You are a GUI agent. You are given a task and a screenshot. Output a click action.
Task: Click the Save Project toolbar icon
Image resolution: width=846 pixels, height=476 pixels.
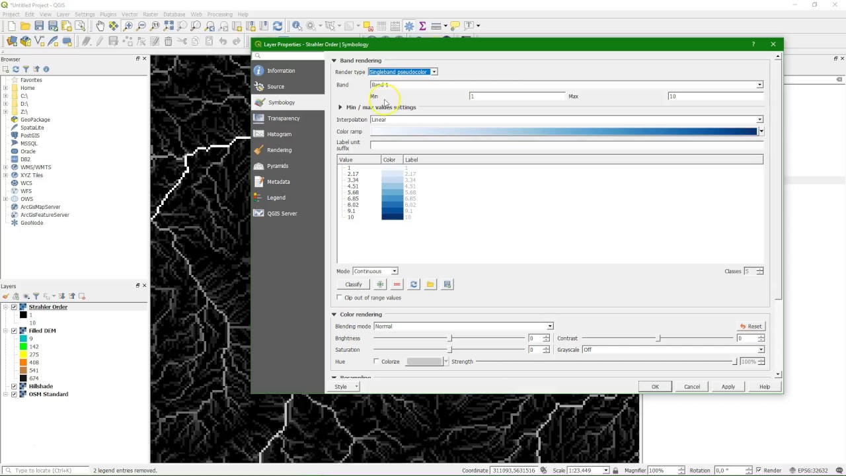tap(39, 26)
